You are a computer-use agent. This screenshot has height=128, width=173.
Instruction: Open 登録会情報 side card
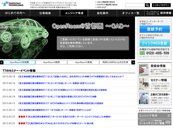155,69
